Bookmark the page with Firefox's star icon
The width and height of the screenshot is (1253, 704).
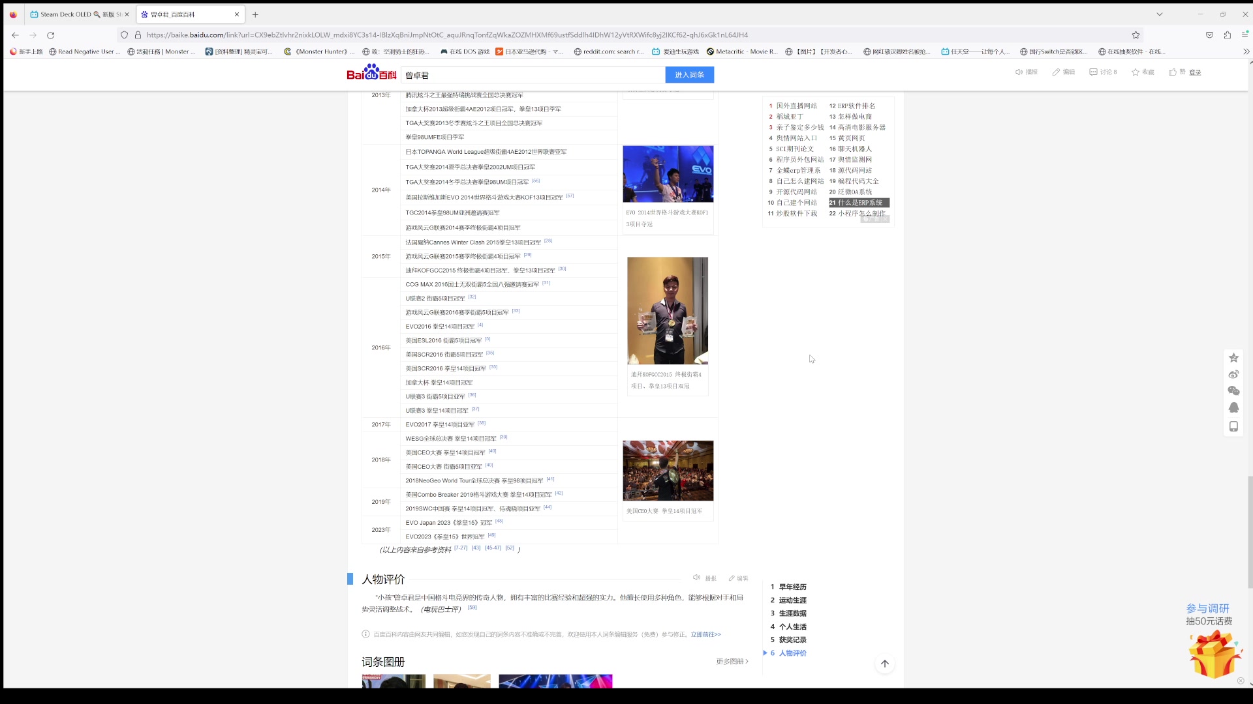1136,35
